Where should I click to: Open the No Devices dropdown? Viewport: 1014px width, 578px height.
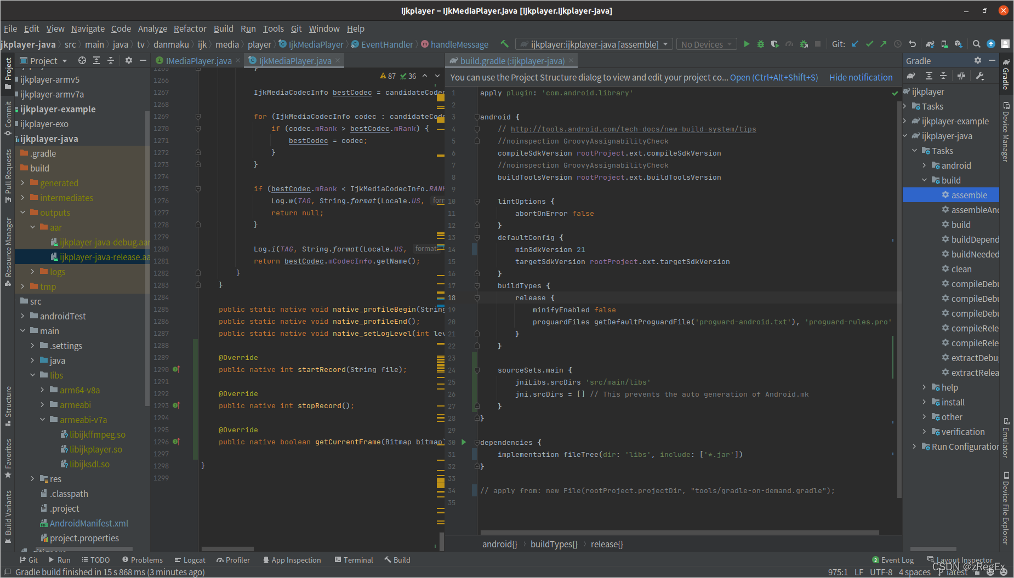pyautogui.click(x=706, y=44)
